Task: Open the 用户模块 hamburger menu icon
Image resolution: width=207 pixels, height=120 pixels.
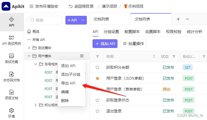Action: click(82, 56)
